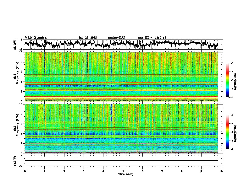
Task: Click the "-3" tick on ch.1 colorbar
Action: pyautogui.click(x=232, y=63)
